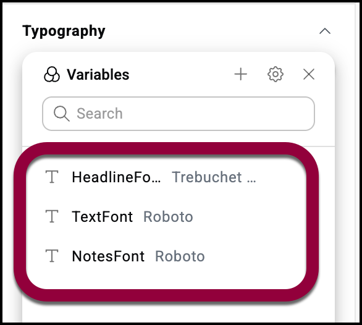
Task: Click the Typography section heading
Action: (x=64, y=31)
